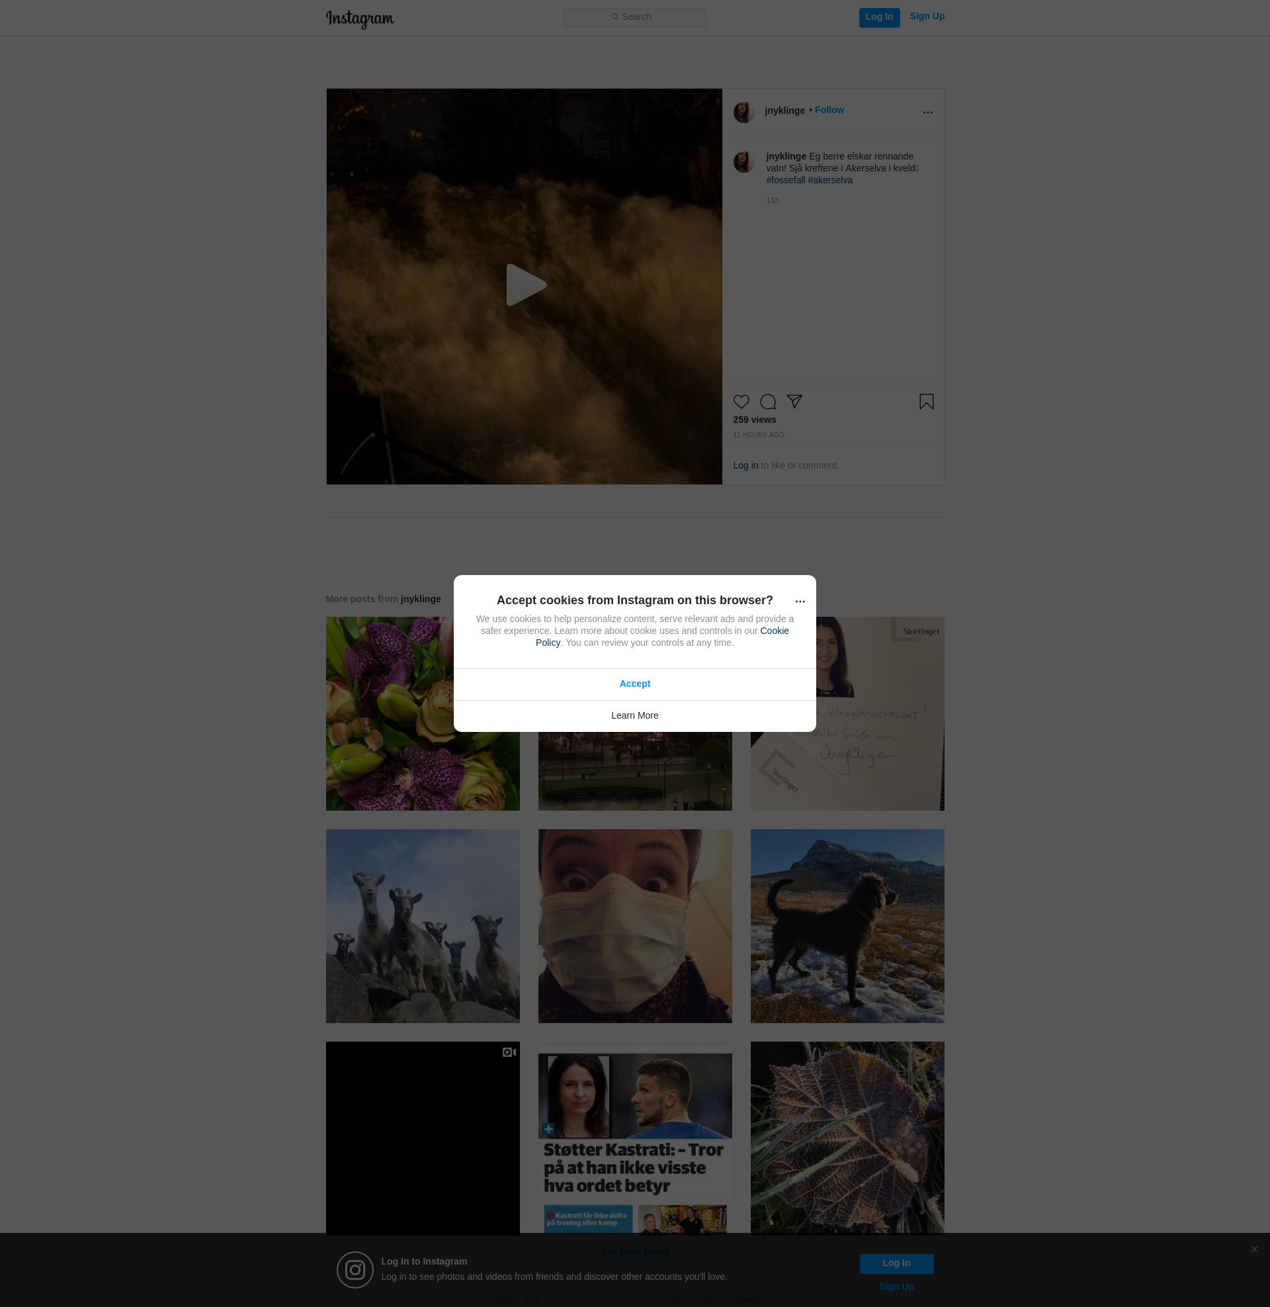This screenshot has width=1270, height=1307.
Task: Open post options three-dot menu
Action: [x=927, y=112]
